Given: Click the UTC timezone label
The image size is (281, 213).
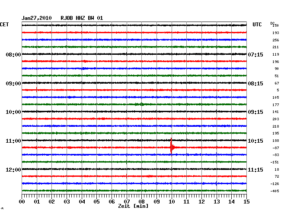Looking at the screenshot, I should pos(257,25).
